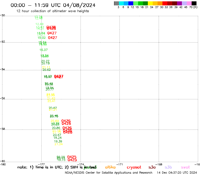200x175 pixels.
Task: Click the wave height value 19.39
Action: click(58, 141)
